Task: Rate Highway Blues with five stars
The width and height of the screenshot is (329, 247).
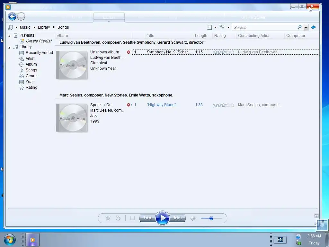Action: 232,105
